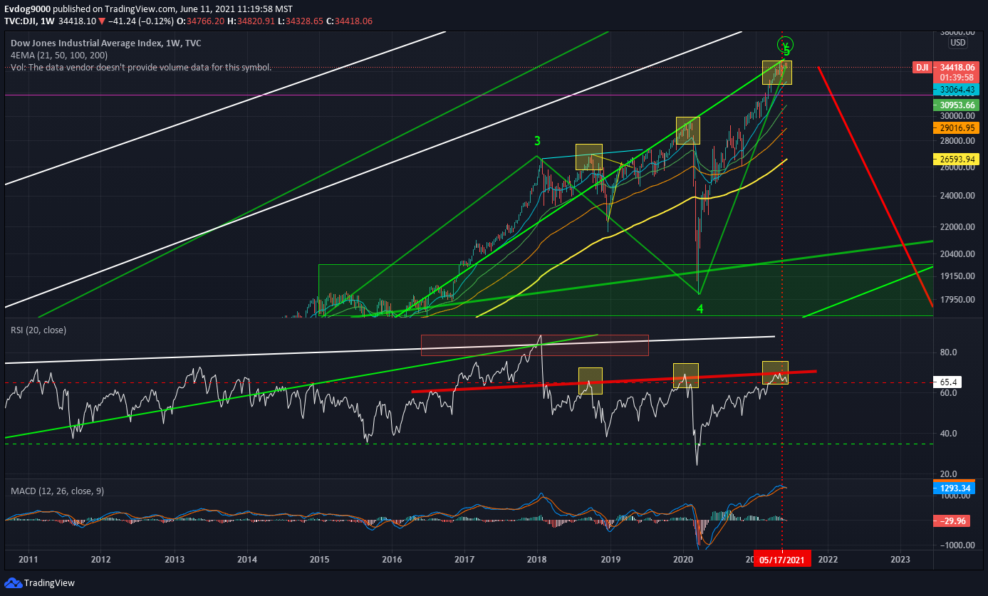Viewport: 988px width, 596px height.
Task: Select the red 05/17/2021 date marker
Action: [x=782, y=560]
